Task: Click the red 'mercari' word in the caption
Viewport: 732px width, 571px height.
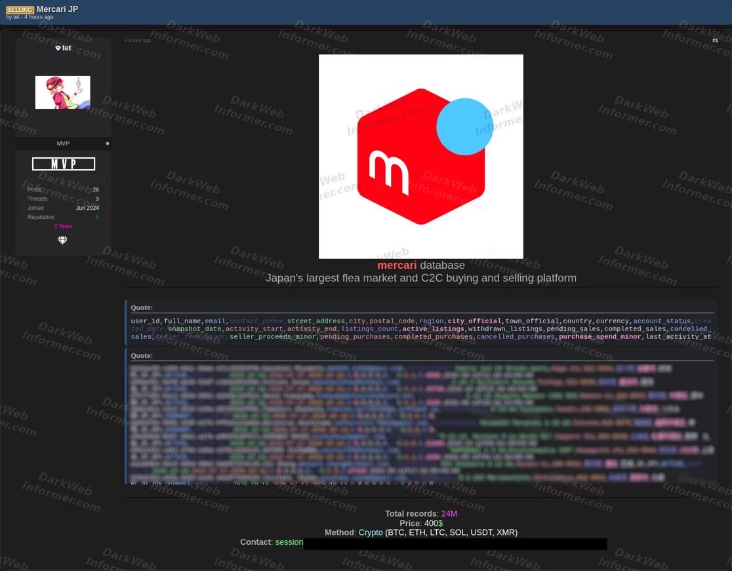Action: click(x=397, y=265)
